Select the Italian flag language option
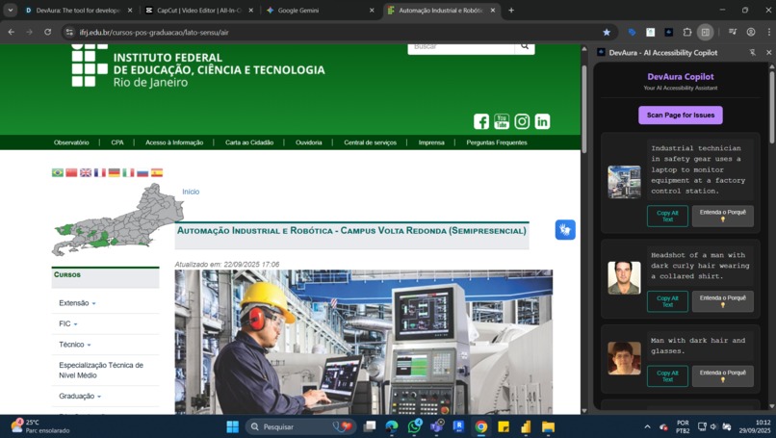Image resolution: width=776 pixels, height=438 pixels. coord(128,172)
